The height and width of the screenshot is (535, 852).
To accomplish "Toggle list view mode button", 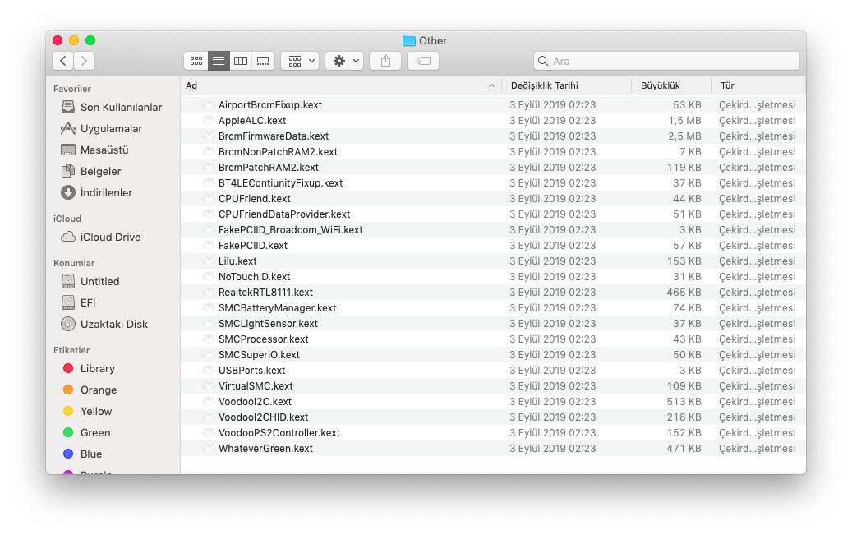I will (x=219, y=61).
